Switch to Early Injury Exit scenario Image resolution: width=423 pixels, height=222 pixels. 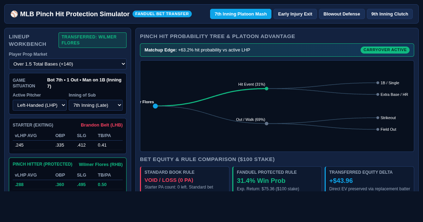[x=295, y=14]
